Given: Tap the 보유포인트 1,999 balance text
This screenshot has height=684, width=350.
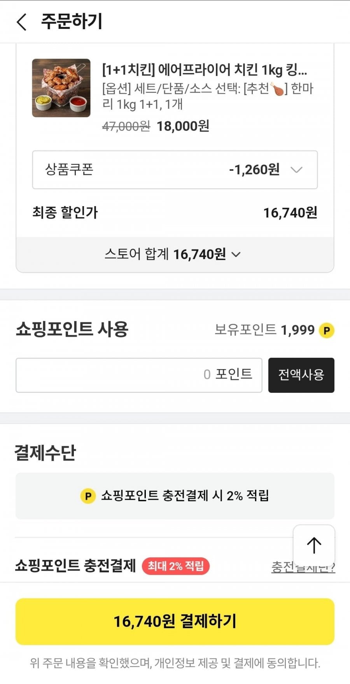Looking at the screenshot, I should click(264, 330).
